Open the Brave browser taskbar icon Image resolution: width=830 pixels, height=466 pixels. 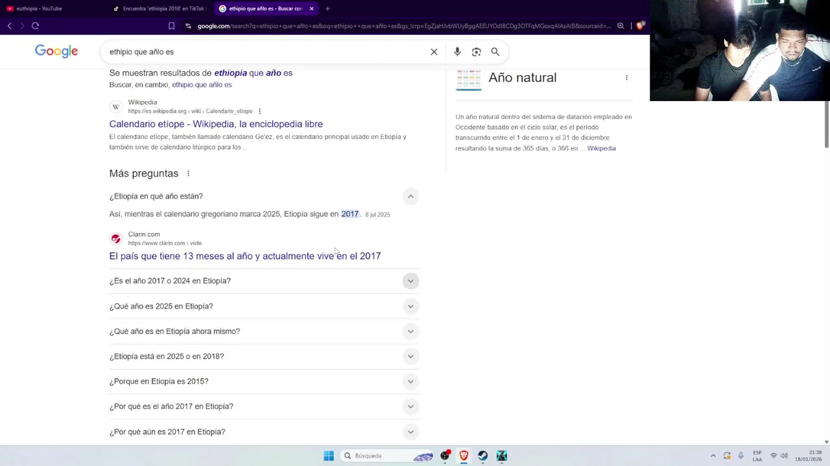click(464, 456)
